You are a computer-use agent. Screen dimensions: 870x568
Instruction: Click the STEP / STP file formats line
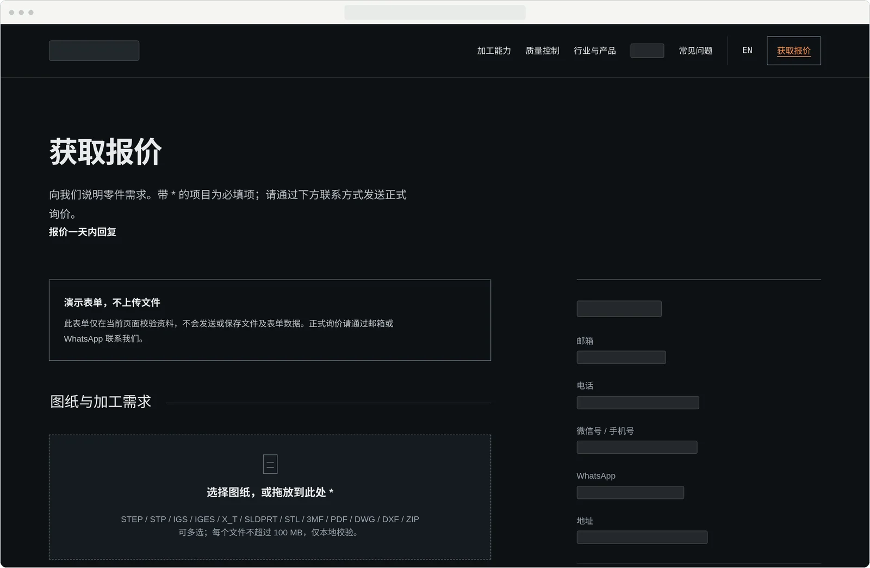point(270,519)
